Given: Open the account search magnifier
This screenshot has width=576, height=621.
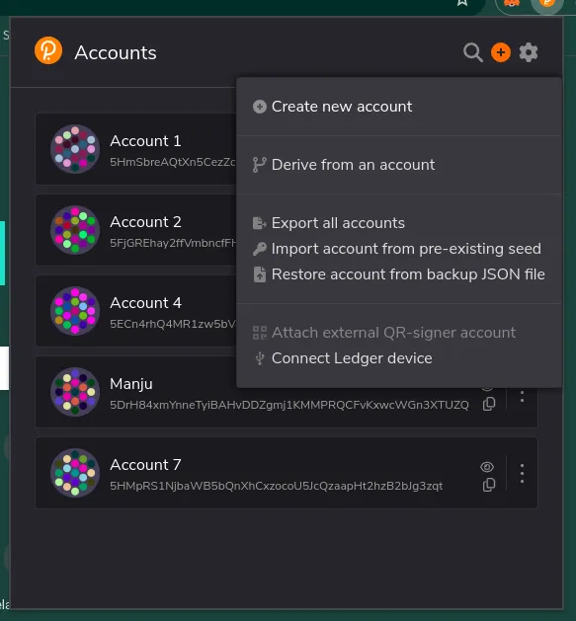Looking at the screenshot, I should pos(473,52).
